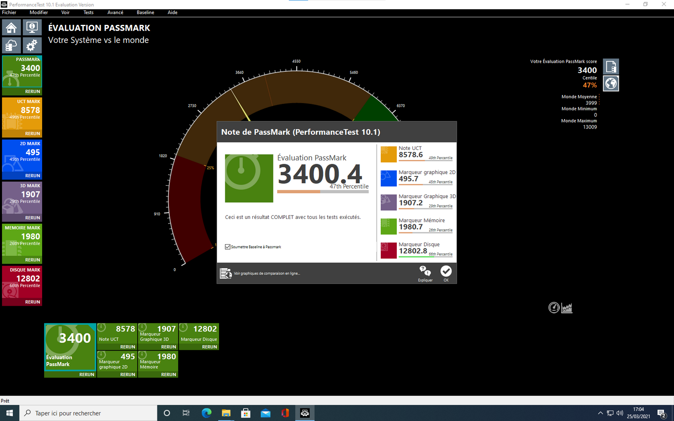This screenshot has height=421, width=674.
Task: Click the 47th percentile progress bar in the dialog
Action: [323, 192]
